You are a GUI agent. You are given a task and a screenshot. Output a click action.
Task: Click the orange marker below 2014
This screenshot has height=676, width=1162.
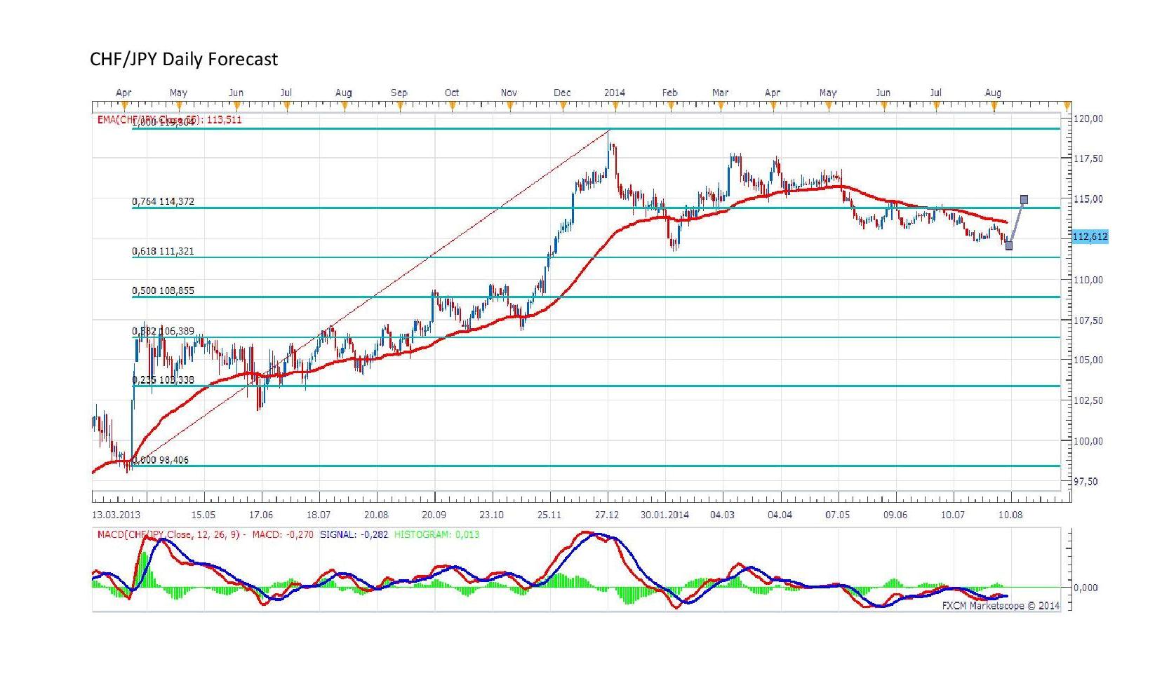pos(615,106)
